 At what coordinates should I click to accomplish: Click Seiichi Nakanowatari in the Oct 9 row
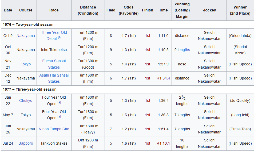pyautogui.click(x=209, y=36)
